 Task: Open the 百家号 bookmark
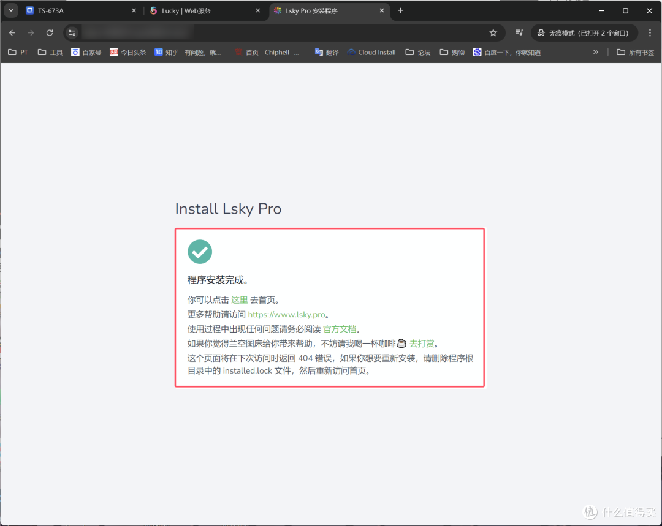click(86, 52)
